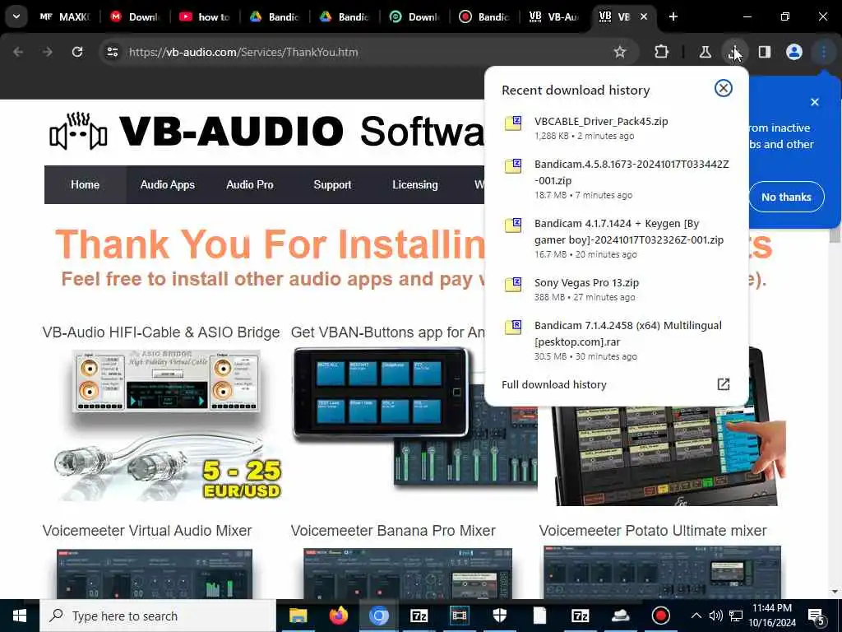Switch to the MAXKI browser tab
This screenshot has height=632, width=842.
pos(64,16)
